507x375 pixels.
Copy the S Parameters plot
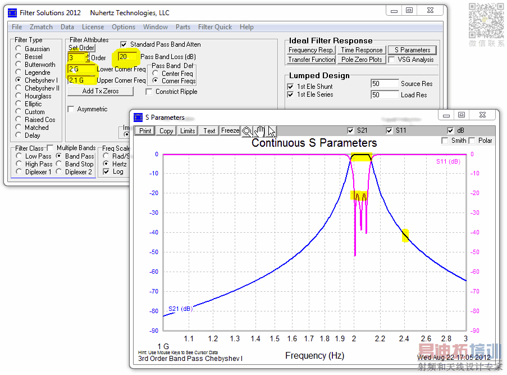(166, 131)
